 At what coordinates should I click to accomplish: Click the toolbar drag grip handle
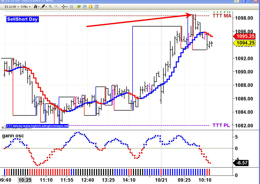click(2, 7)
